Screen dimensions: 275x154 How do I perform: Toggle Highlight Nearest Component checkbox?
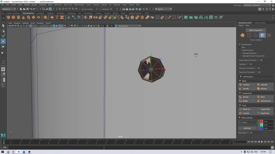[241, 56]
